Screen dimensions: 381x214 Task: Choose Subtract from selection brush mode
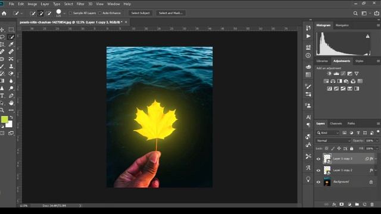click(x=49, y=13)
